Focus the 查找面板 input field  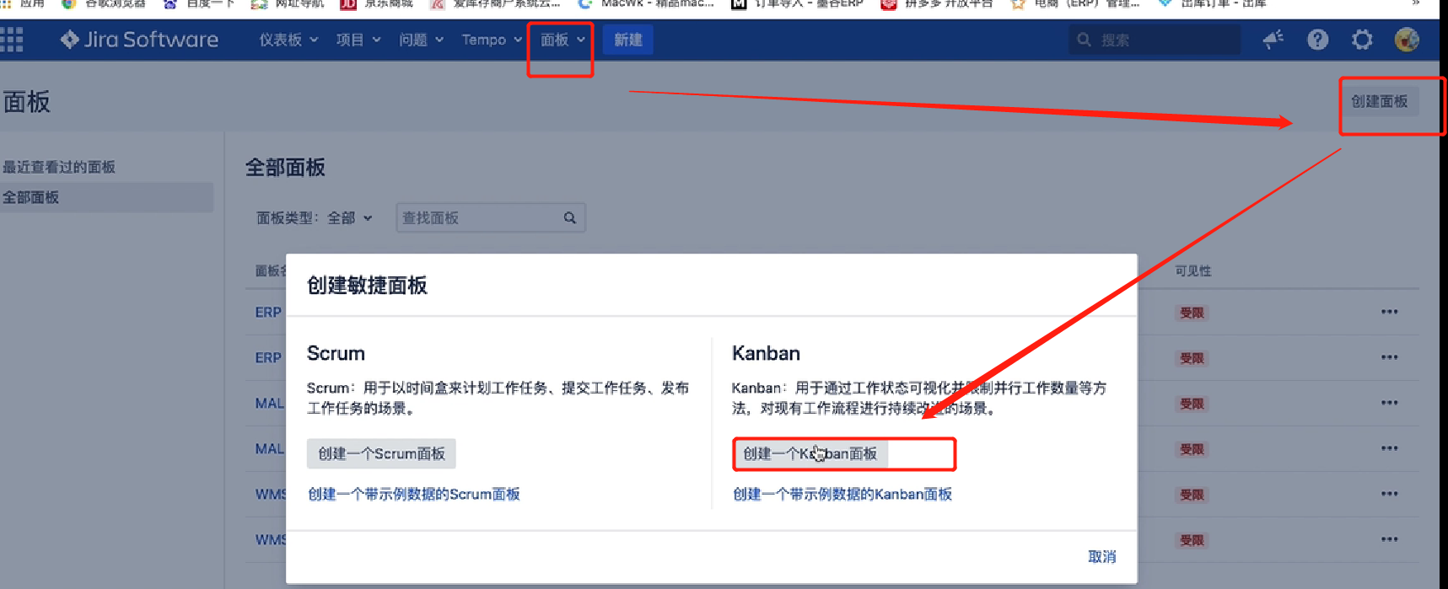click(491, 218)
